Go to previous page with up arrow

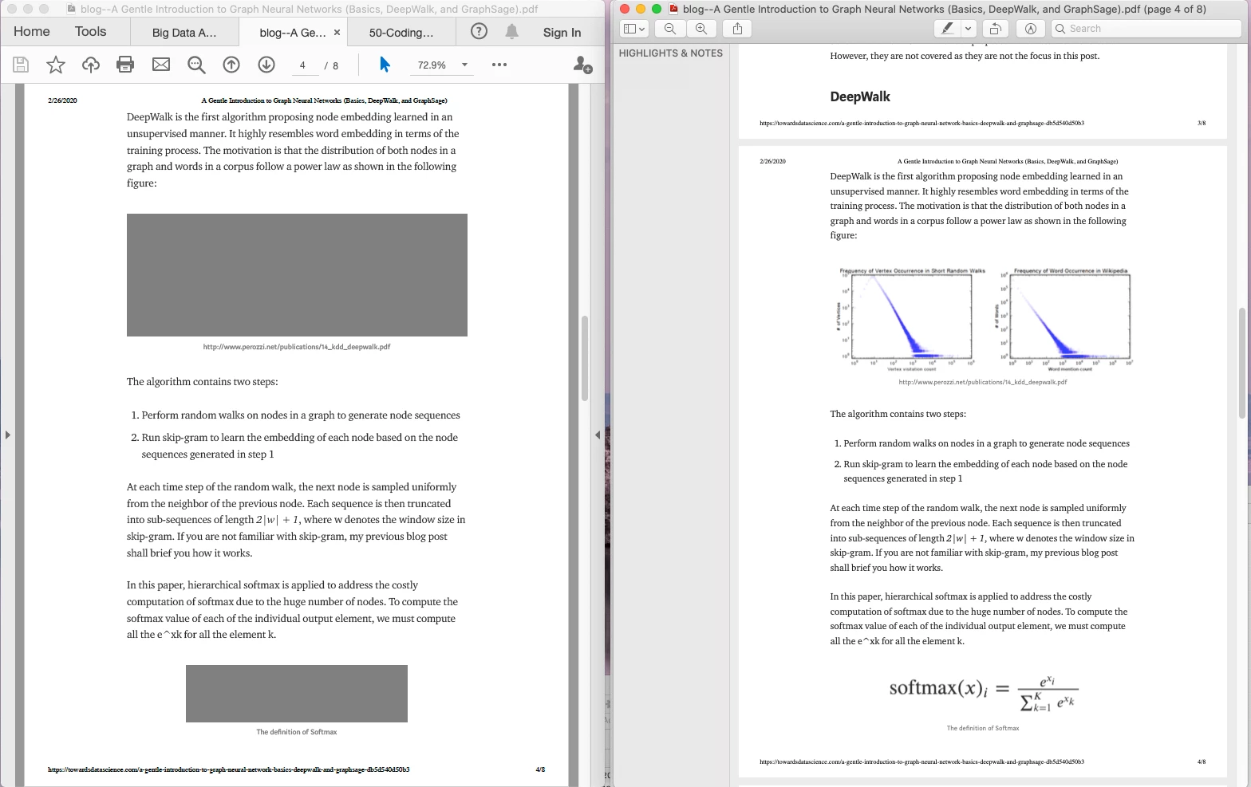click(231, 65)
